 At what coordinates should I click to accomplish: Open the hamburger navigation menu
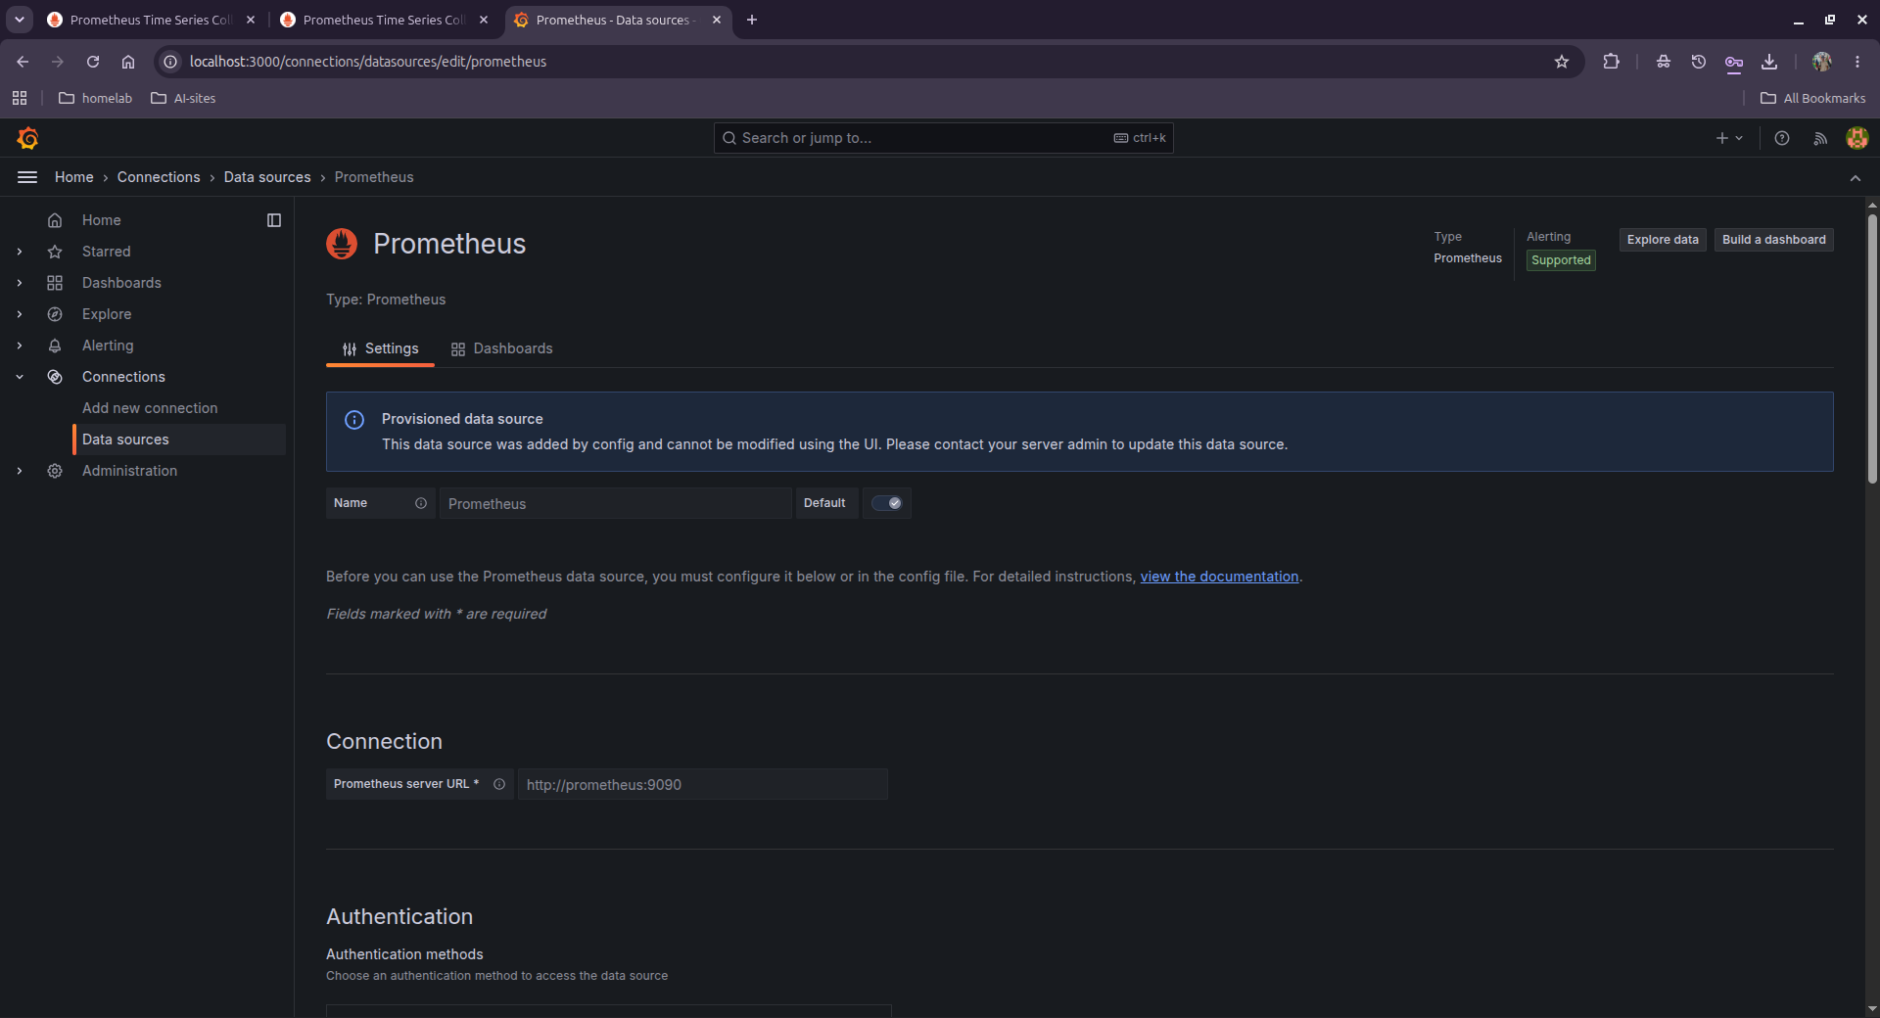pos(27,177)
